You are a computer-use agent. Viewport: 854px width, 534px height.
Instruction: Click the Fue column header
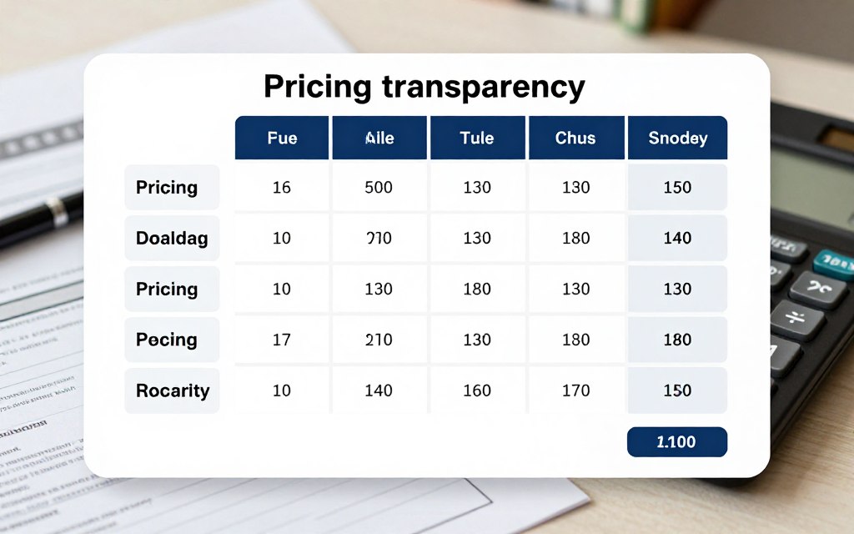[282, 138]
